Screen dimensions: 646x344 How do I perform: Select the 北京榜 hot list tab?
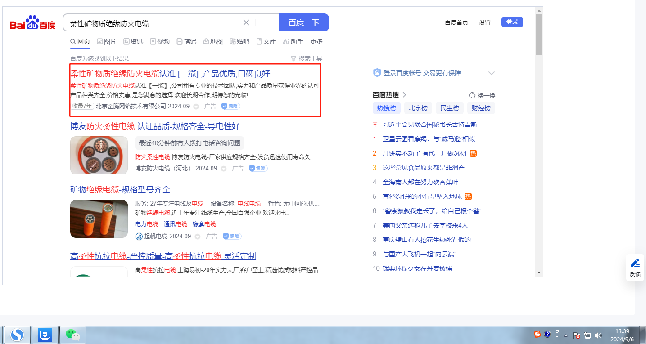pos(418,108)
